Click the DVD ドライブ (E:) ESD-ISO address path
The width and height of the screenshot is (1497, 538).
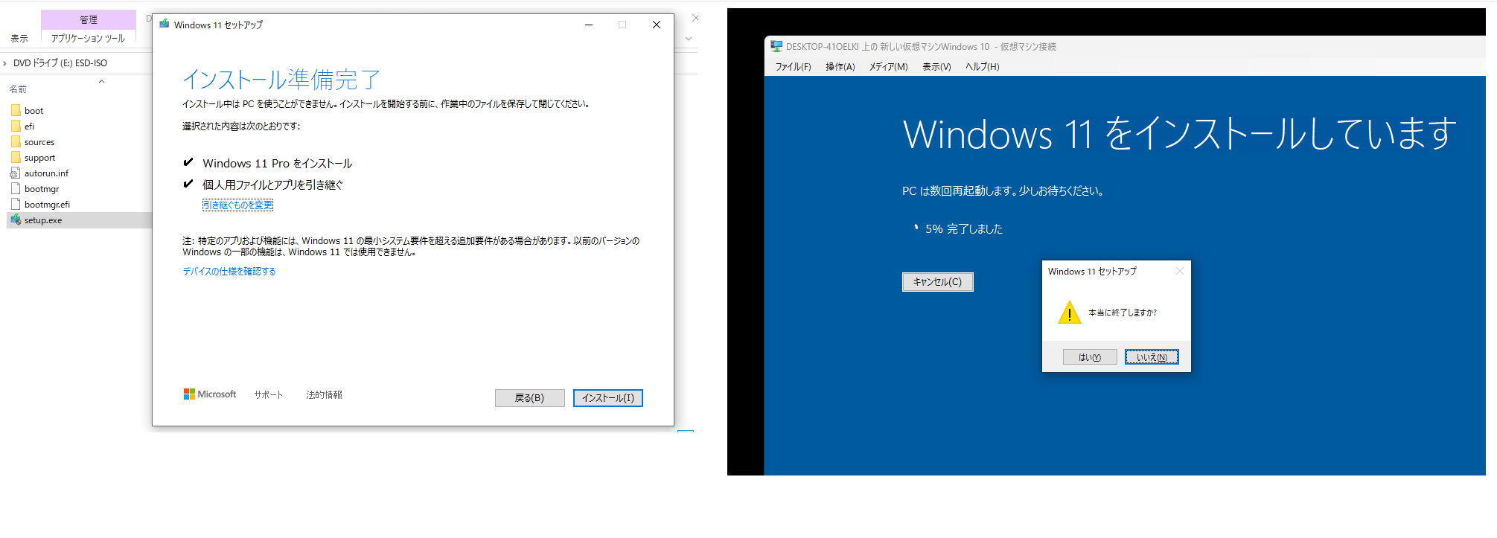point(60,63)
